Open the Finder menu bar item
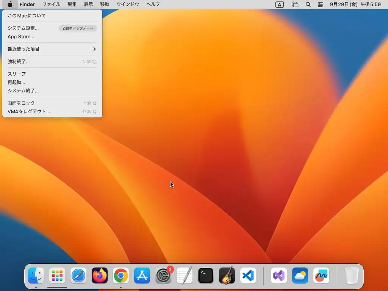The width and height of the screenshot is (388, 291). 27,4
